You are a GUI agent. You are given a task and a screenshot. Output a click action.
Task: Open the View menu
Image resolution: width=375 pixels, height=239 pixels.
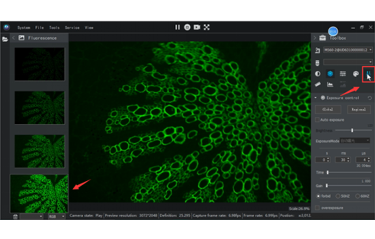point(89,28)
